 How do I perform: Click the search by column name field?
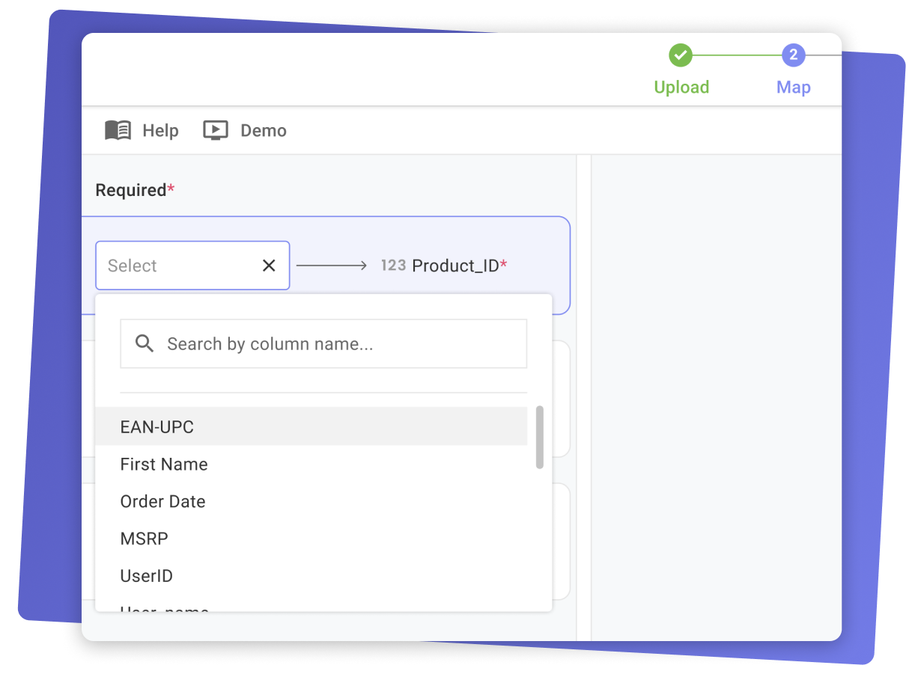click(x=323, y=343)
